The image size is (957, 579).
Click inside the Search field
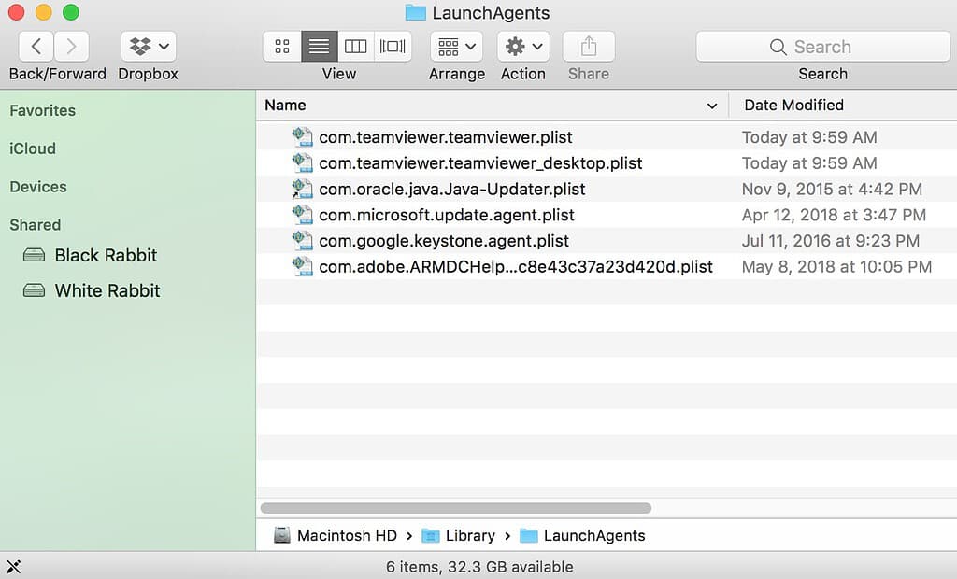click(822, 46)
